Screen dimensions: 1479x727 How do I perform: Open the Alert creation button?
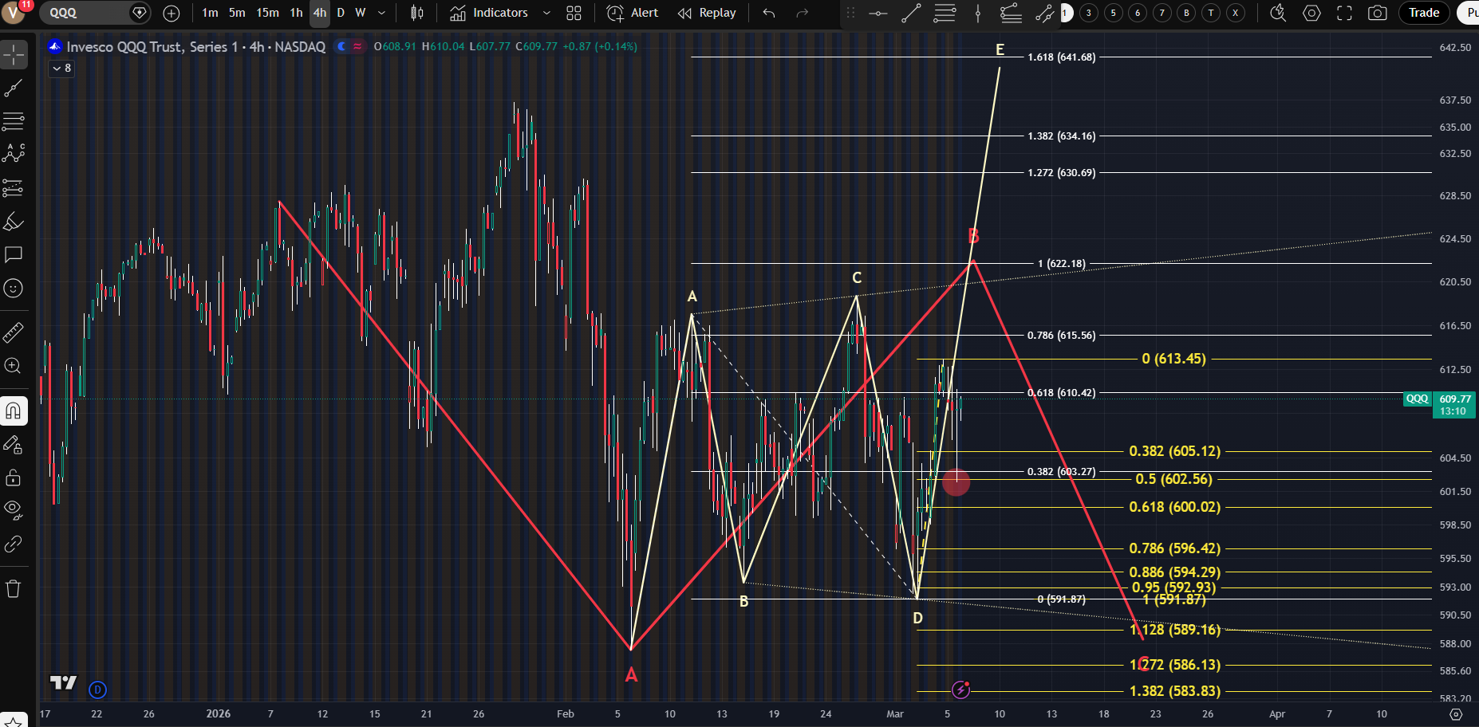[633, 13]
